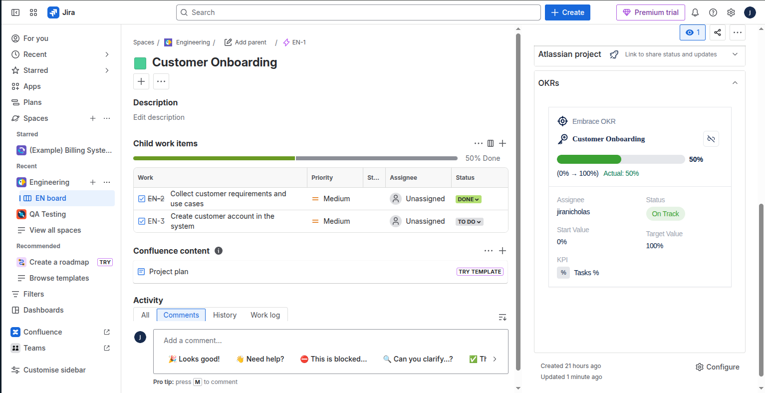Expand the Atlassian project panel
Screen dimensions: 765x393
(x=735, y=54)
